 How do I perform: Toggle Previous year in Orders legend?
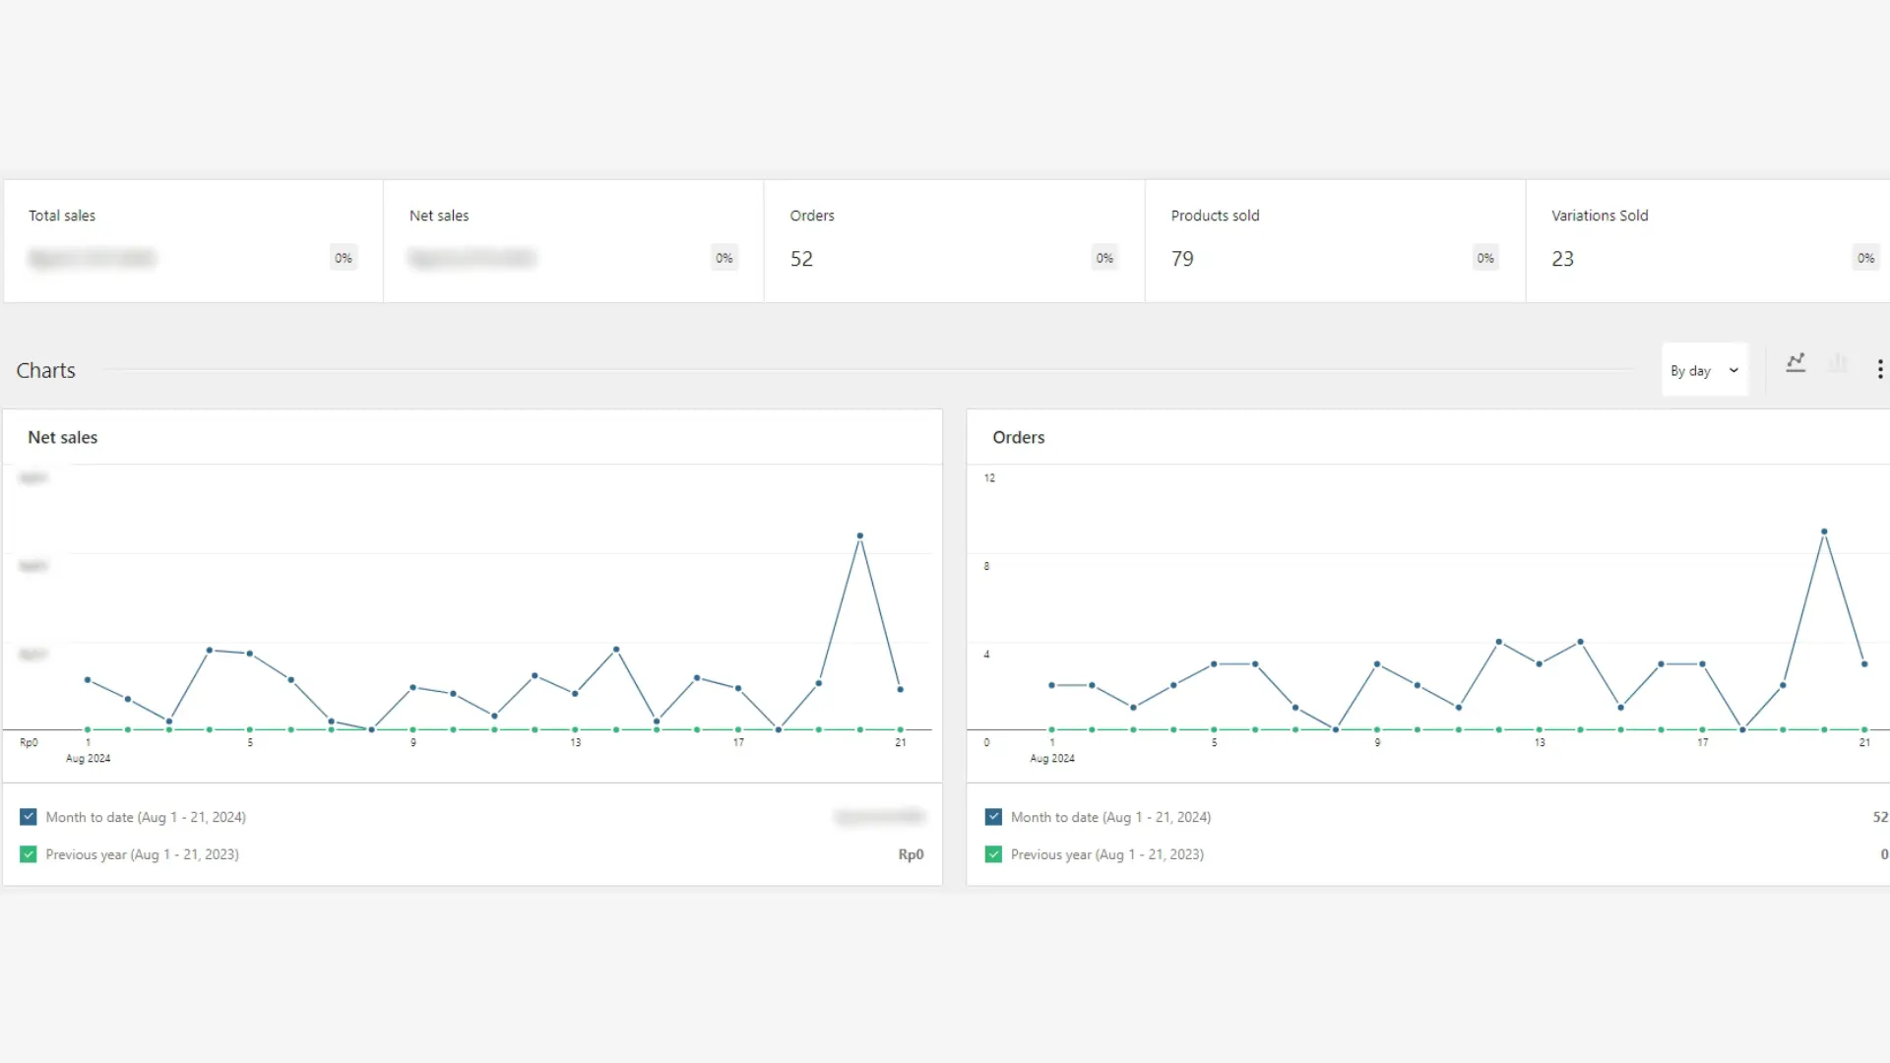tap(992, 853)
